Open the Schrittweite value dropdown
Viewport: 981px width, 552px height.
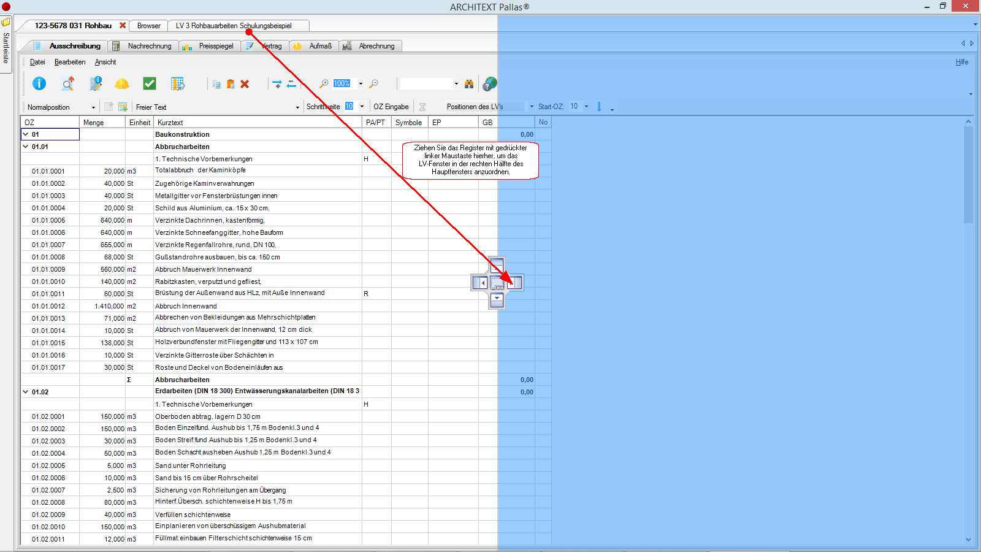pyautogui.click(x=362, y=107)
